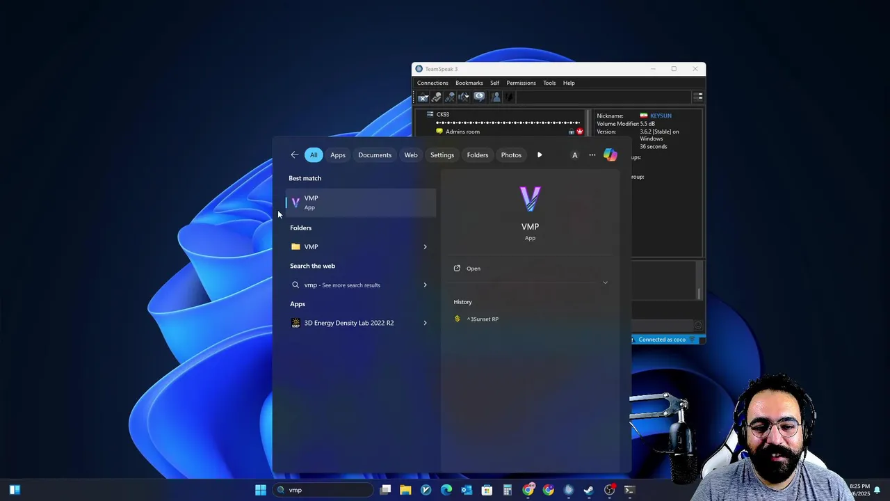The width and height of the screenshot is (890, 501).
Task: Open the Connections menu in TeamSpeak
Action: click(432, 83)
